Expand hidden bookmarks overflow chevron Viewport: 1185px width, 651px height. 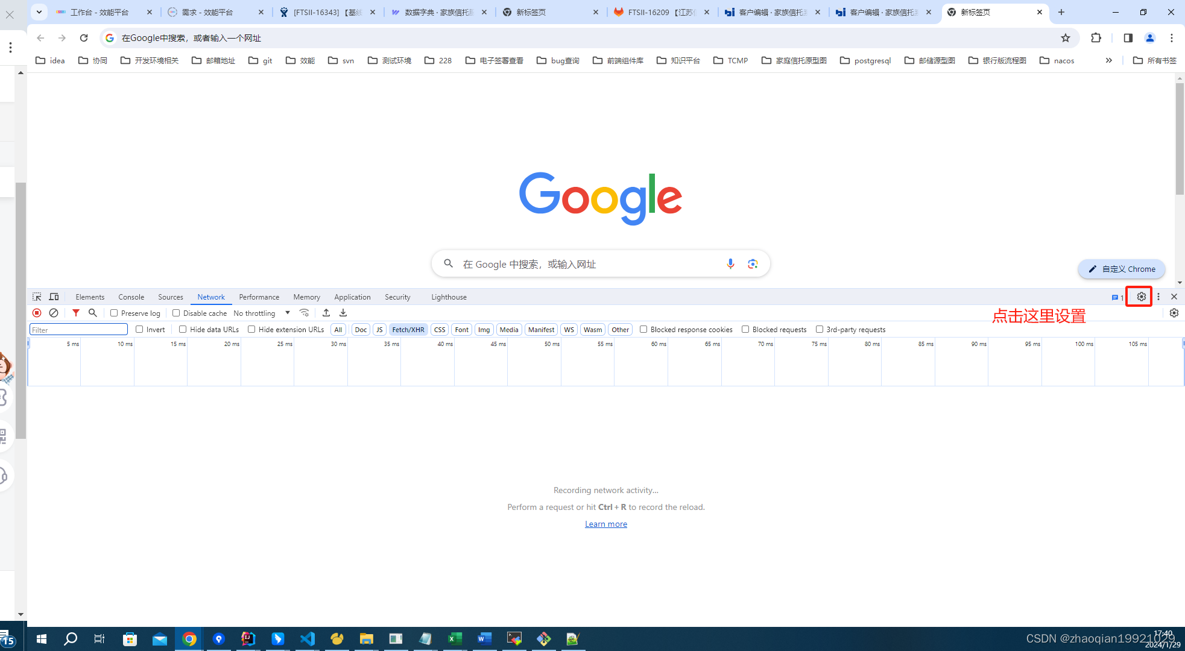pyautogui.click(x=1108, y=60)
